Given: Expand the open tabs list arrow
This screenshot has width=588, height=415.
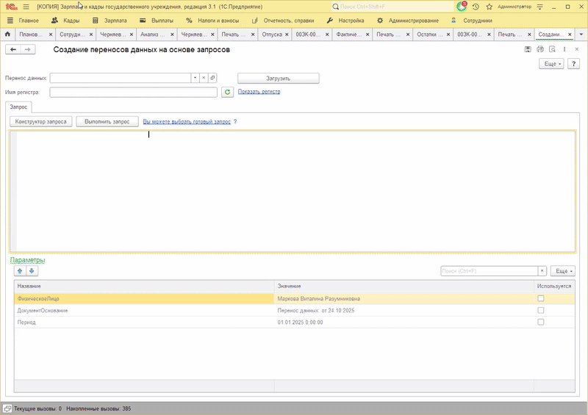Looking at the screenshot, I should pyautogui.click(x=581, y=35).
